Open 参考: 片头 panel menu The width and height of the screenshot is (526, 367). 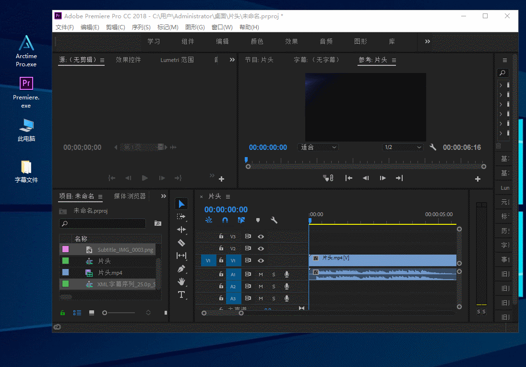[394, 60]
